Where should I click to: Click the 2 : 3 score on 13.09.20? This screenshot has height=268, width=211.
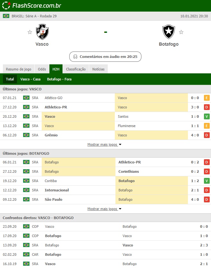pyautogui.click(x=204, y=245)
